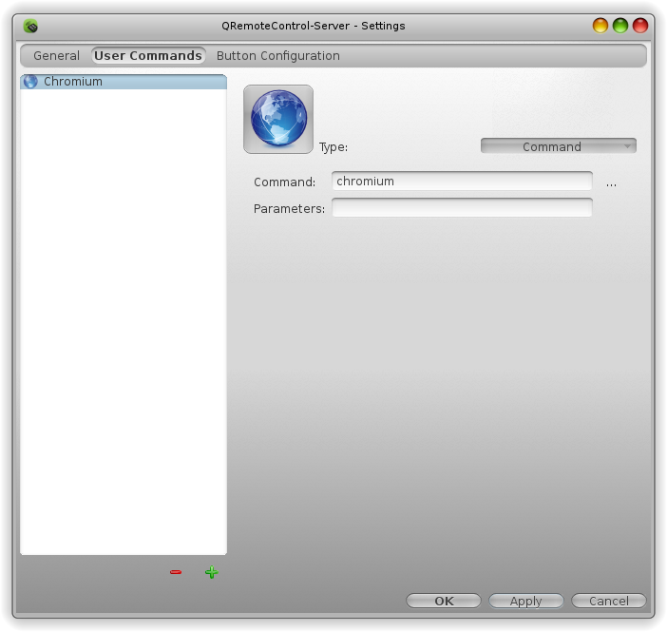Remove command with red minus icon
The image size is (667, 632).
176,572
